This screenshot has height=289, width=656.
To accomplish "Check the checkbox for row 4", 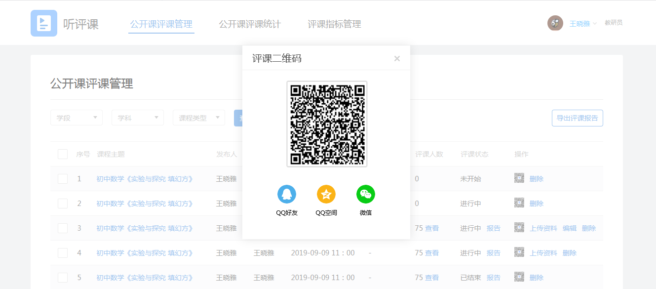I will tap(63, 253).
